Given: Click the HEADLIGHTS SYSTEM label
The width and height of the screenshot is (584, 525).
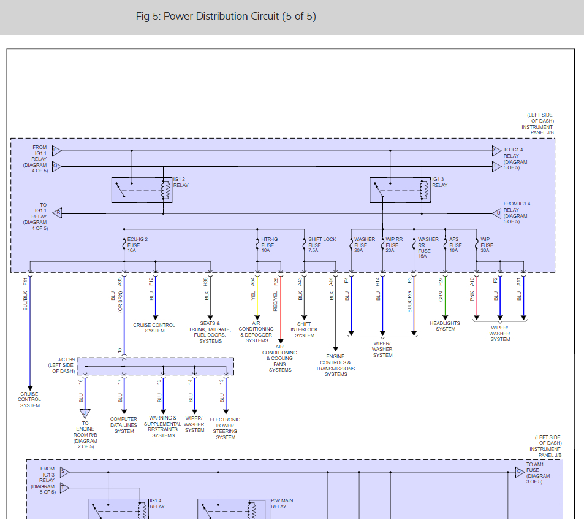Looking at the screenshot, I should click(446, 326).
